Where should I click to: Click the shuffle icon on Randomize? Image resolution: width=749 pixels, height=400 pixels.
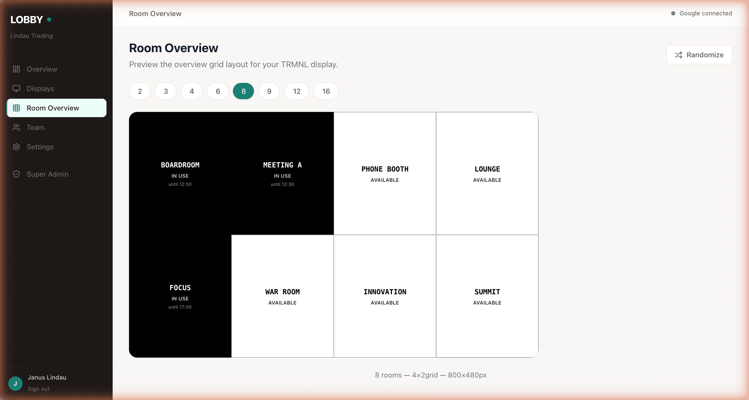[678, 55]
